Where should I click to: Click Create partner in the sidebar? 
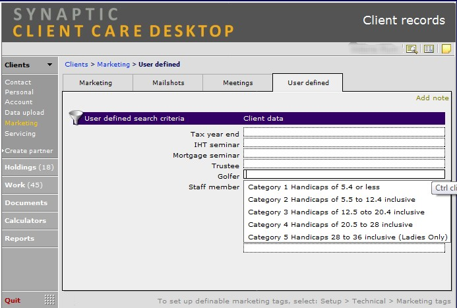click(x=29, y=151)
